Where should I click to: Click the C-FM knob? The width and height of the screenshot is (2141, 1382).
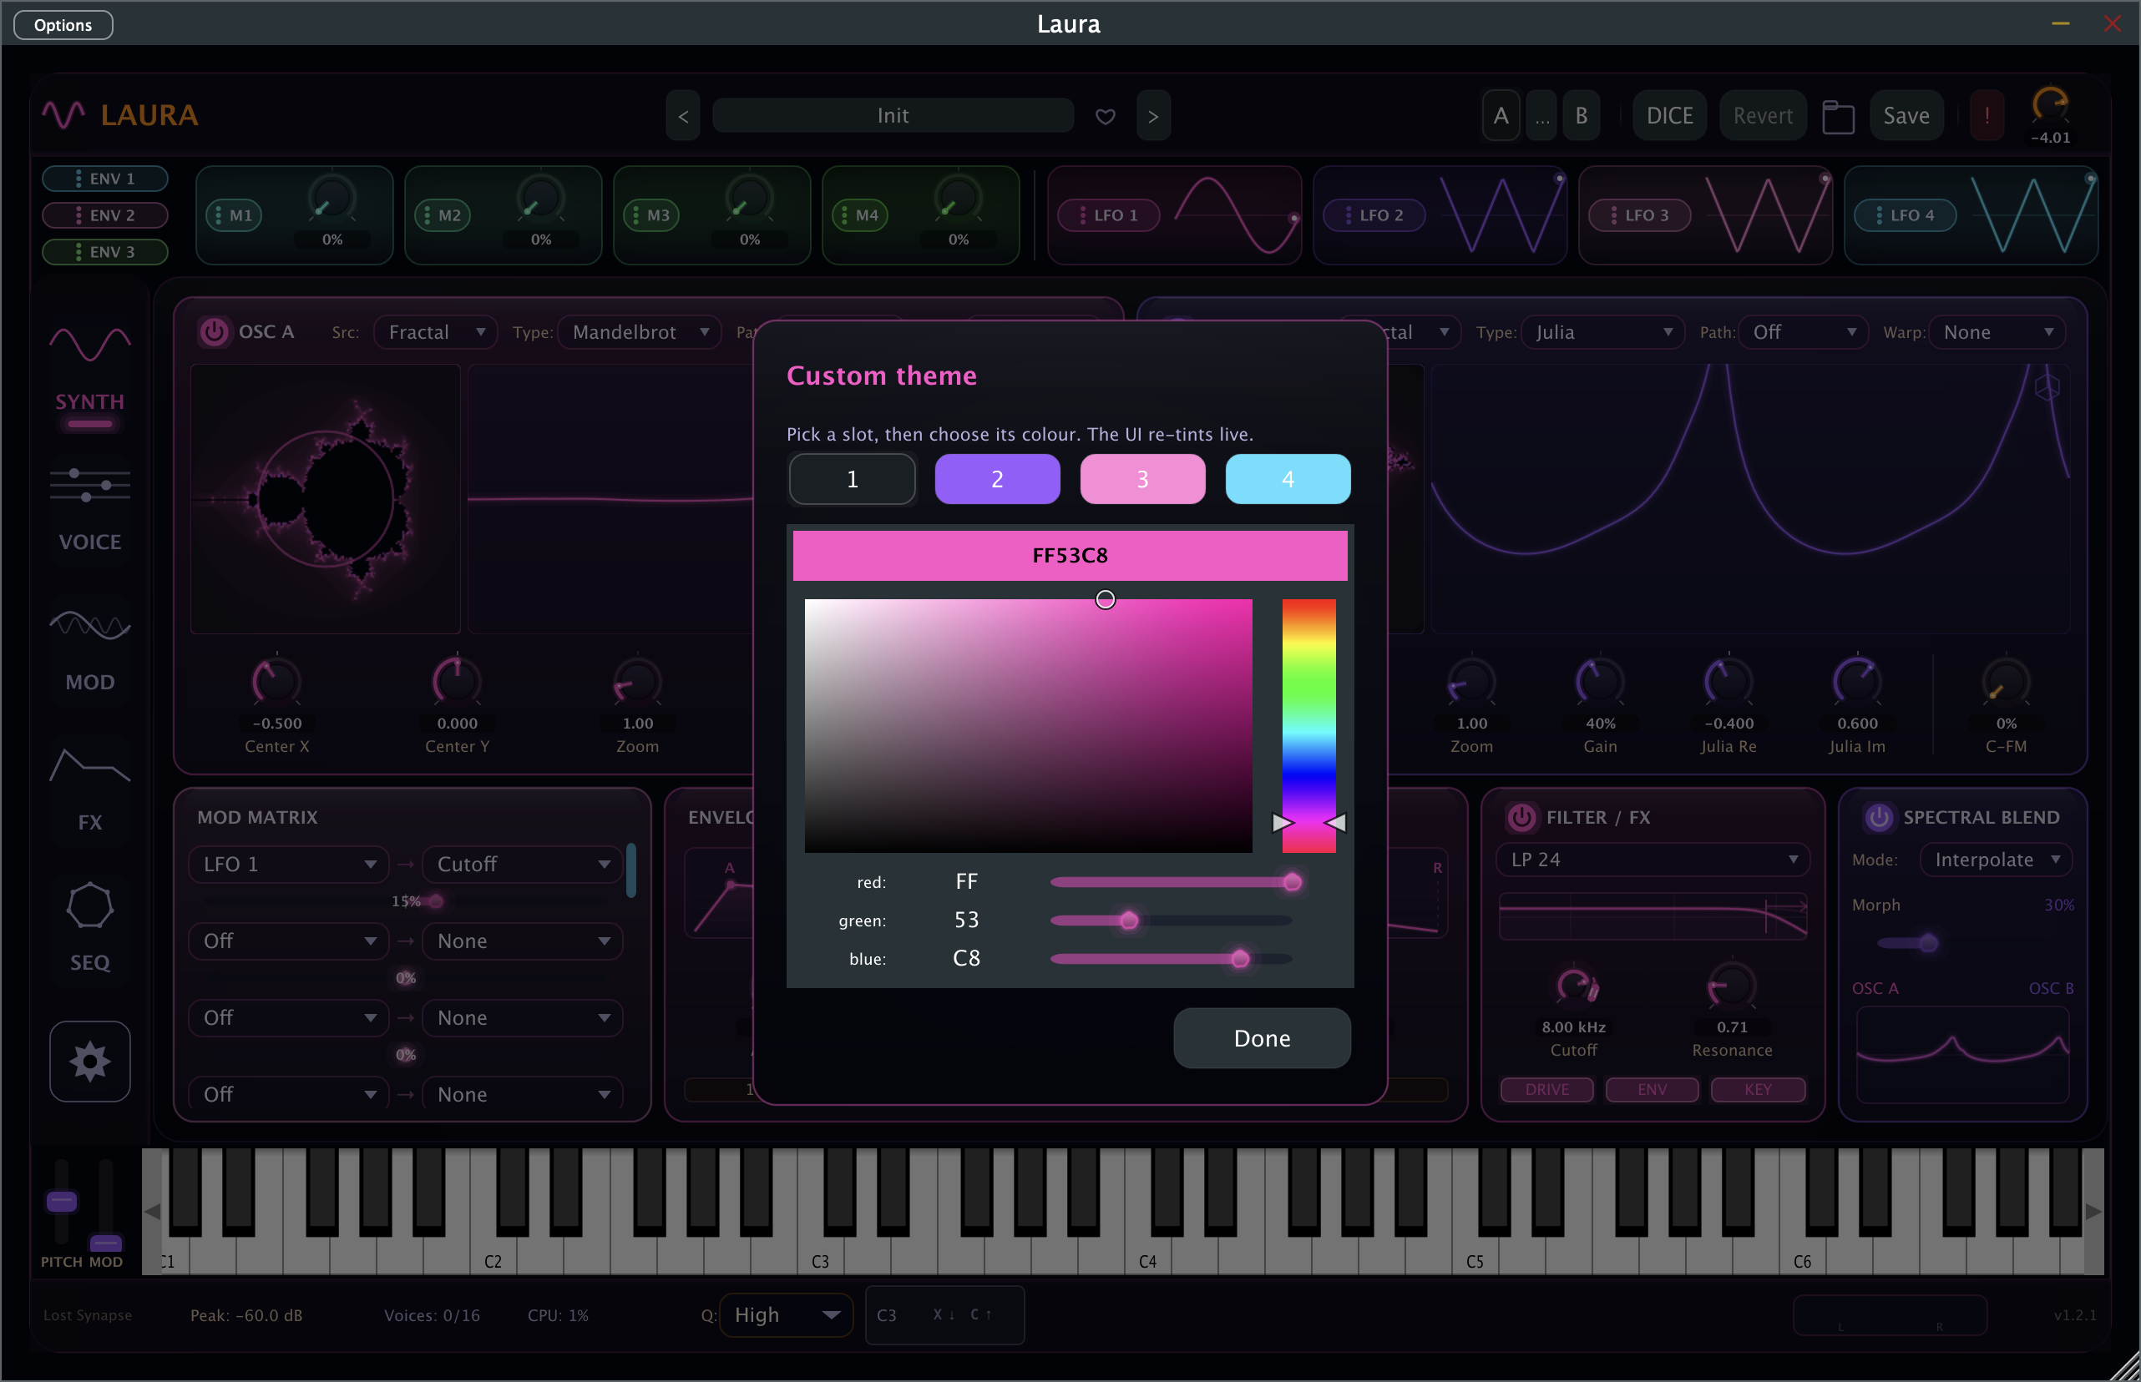[x=2006, y=682]
